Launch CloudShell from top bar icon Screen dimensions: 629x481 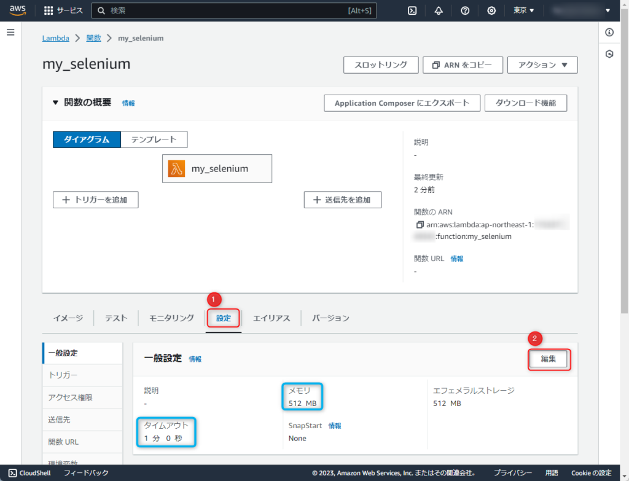tap(412, 10)
